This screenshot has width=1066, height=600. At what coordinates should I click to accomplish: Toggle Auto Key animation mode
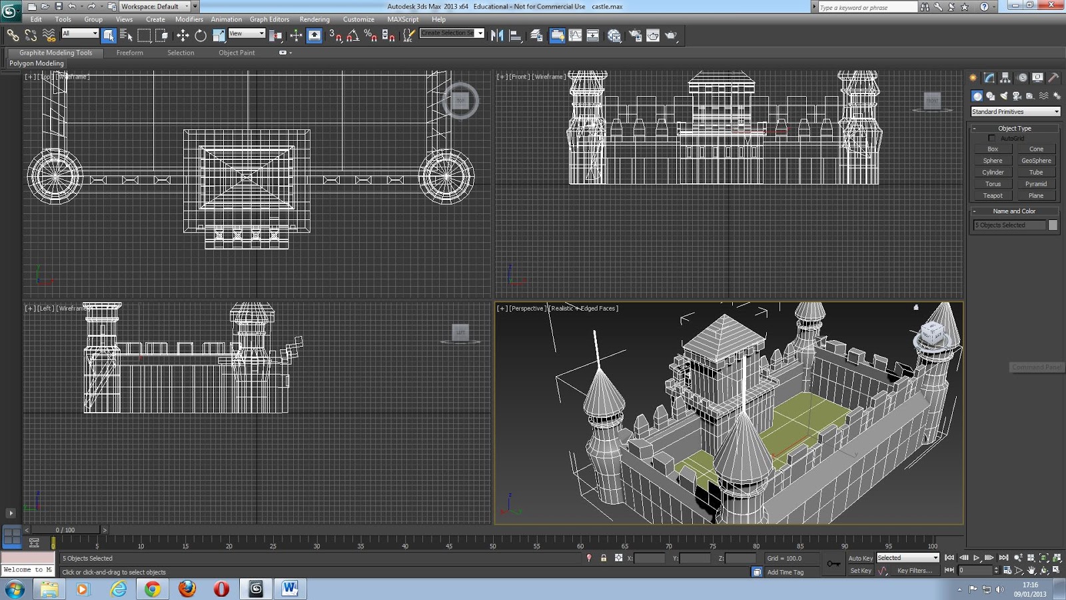860,558
